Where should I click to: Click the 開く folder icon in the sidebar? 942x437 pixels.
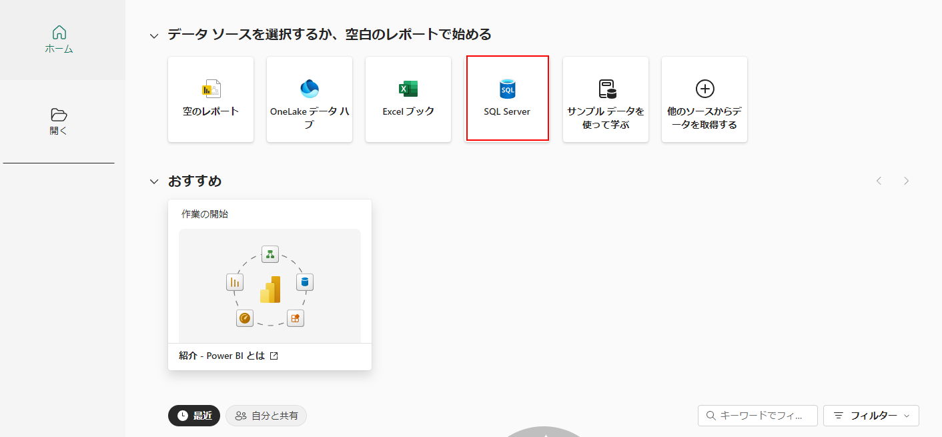pos(59,115)
